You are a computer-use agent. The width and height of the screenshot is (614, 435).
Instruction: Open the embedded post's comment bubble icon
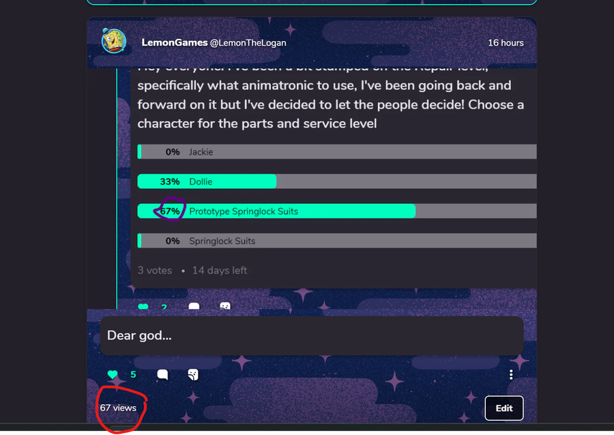[x=194, y=306]
